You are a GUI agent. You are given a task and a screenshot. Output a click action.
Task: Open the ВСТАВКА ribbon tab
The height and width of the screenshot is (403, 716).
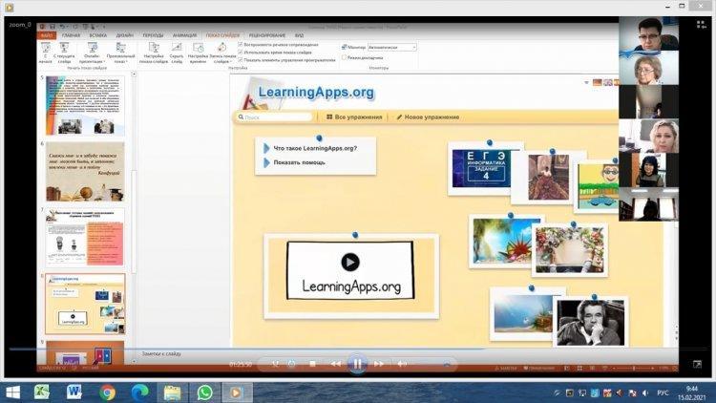click(x=97, y=35)
